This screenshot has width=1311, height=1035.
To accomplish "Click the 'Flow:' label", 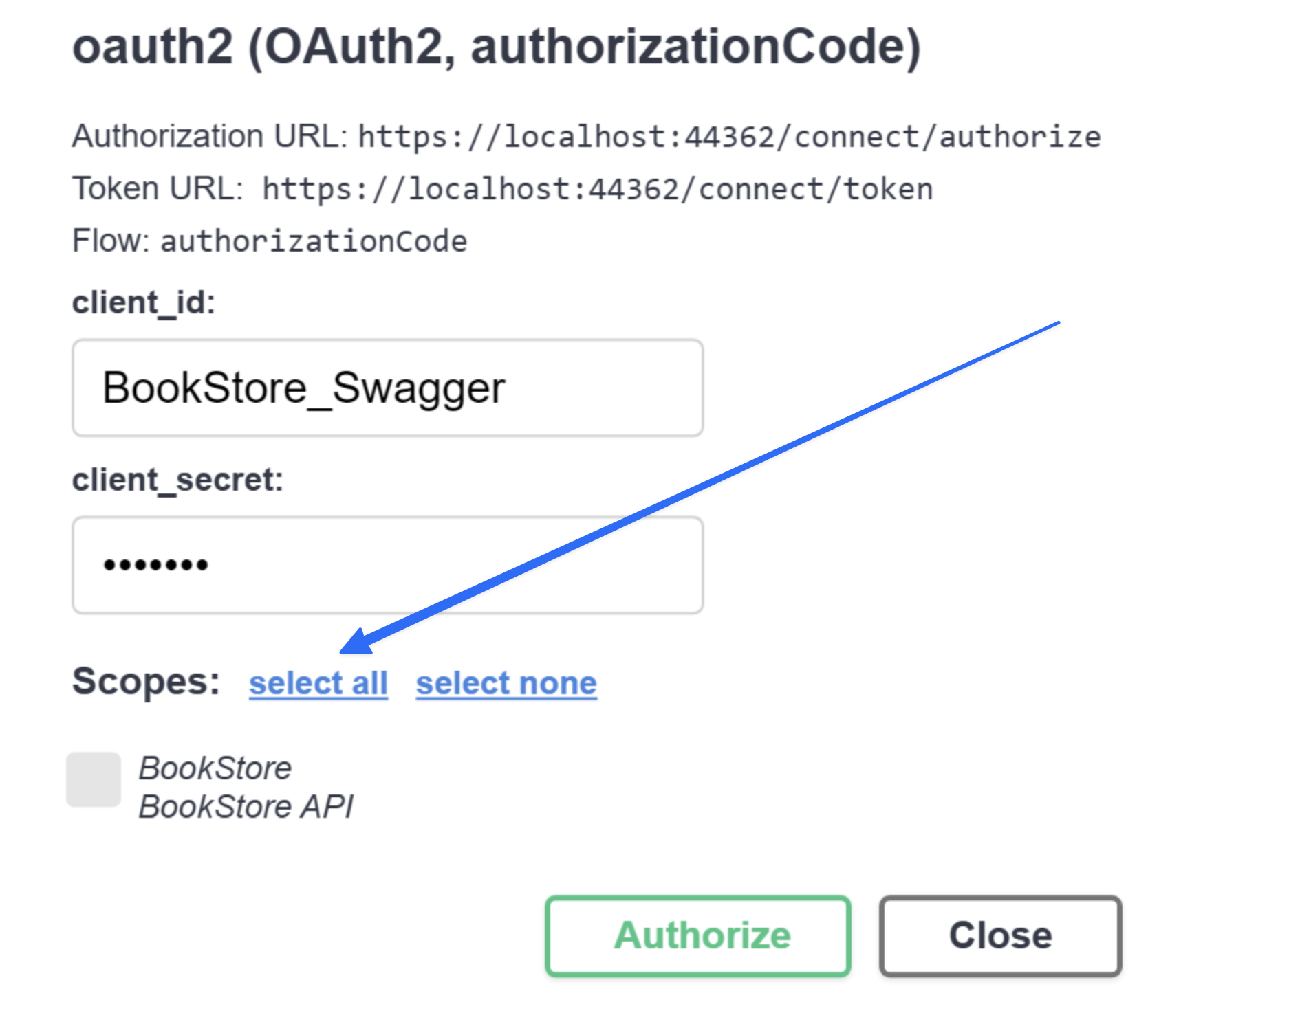I will [x=111, y=241].
